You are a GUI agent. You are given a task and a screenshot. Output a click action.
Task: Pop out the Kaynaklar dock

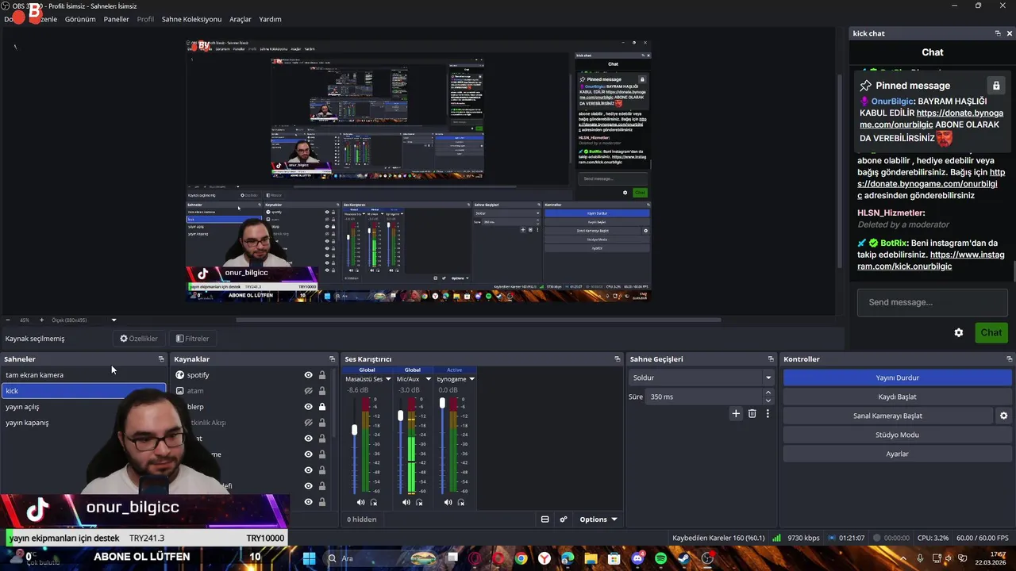(332, 359)
